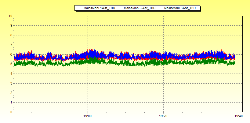Click the 19:20 time axis label
This screenshot has height=123, width=250.
(163, 116)
